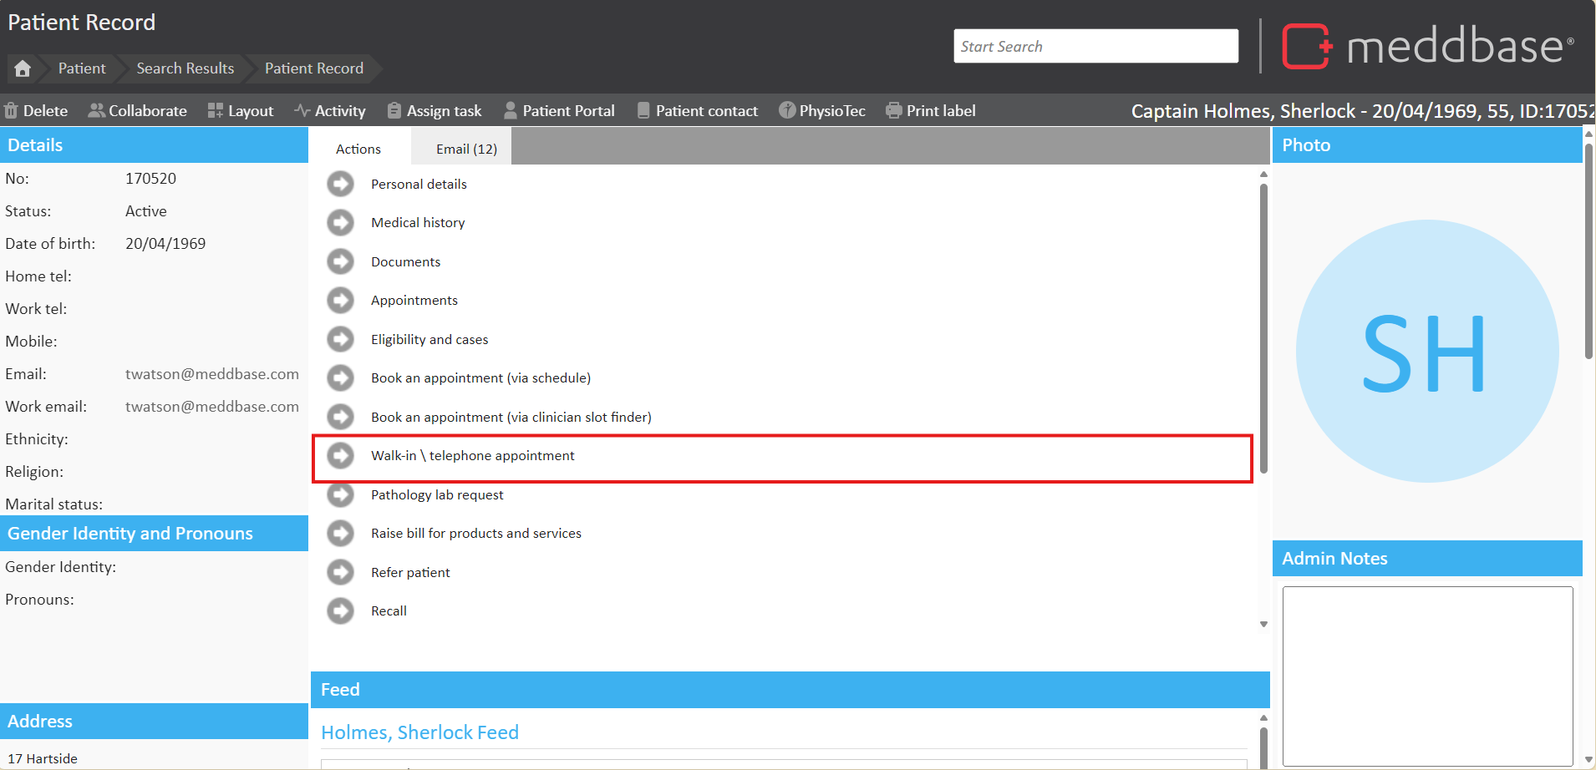Open the Activity log
The width and height of the screenshot is (1596, 770).
[x=330, y=111]
